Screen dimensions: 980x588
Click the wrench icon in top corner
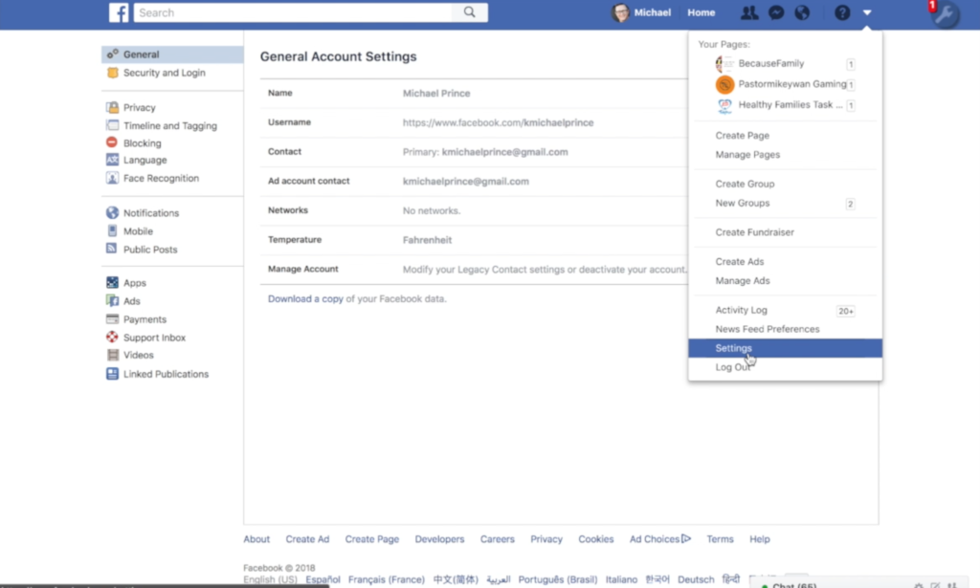[x=946, y=14]
